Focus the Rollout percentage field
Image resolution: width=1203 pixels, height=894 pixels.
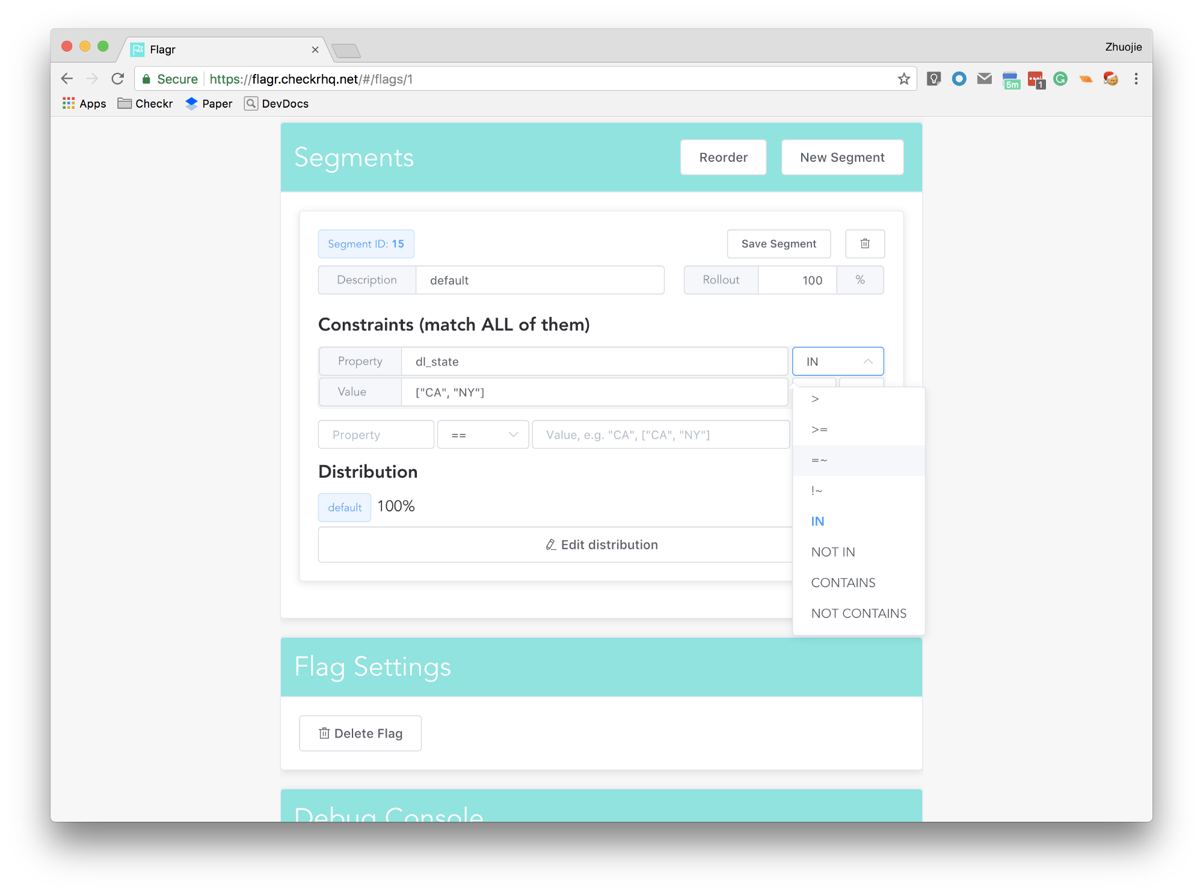pos(796,280)
